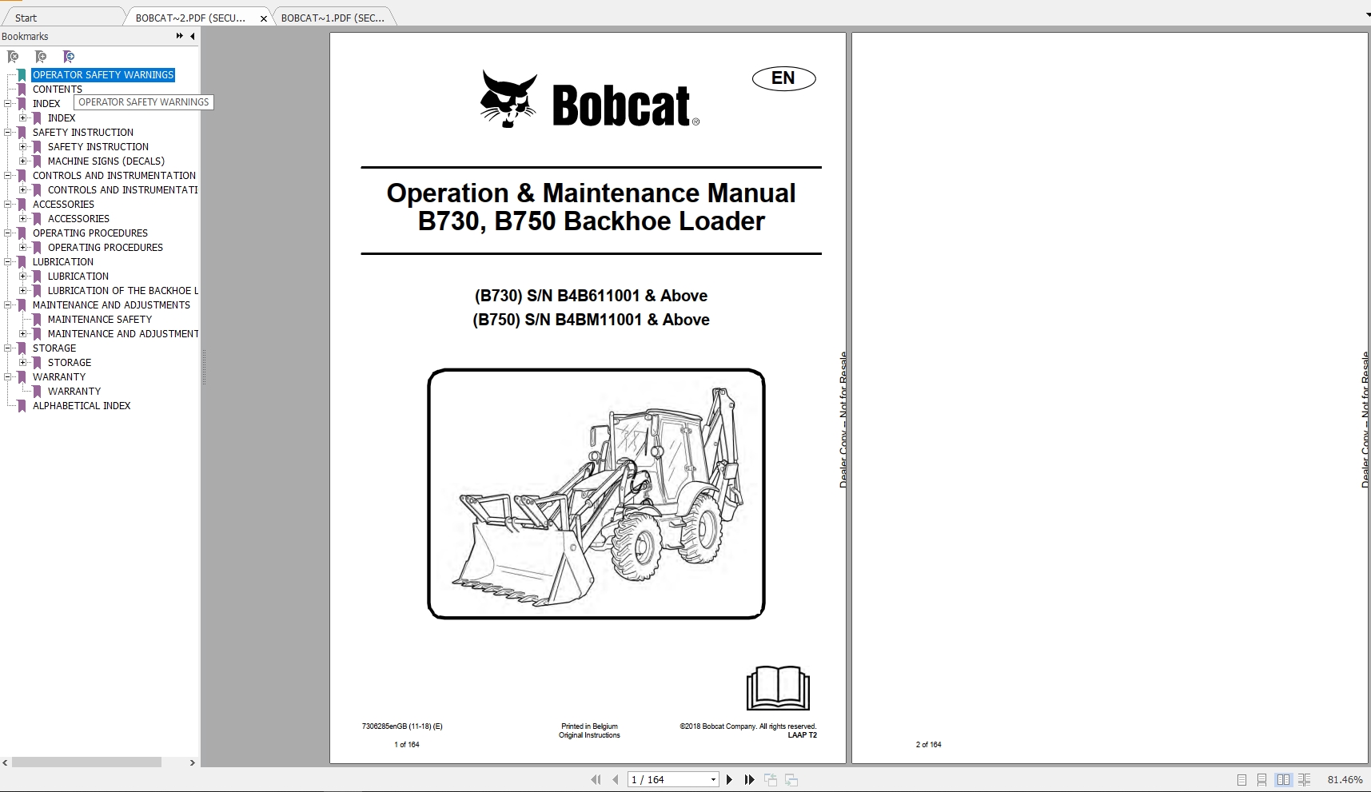The image size is (1371, 792).
Task: Expand the MACHINE SIGNS (DECALS) bookmark
Action: click(22, 161)
